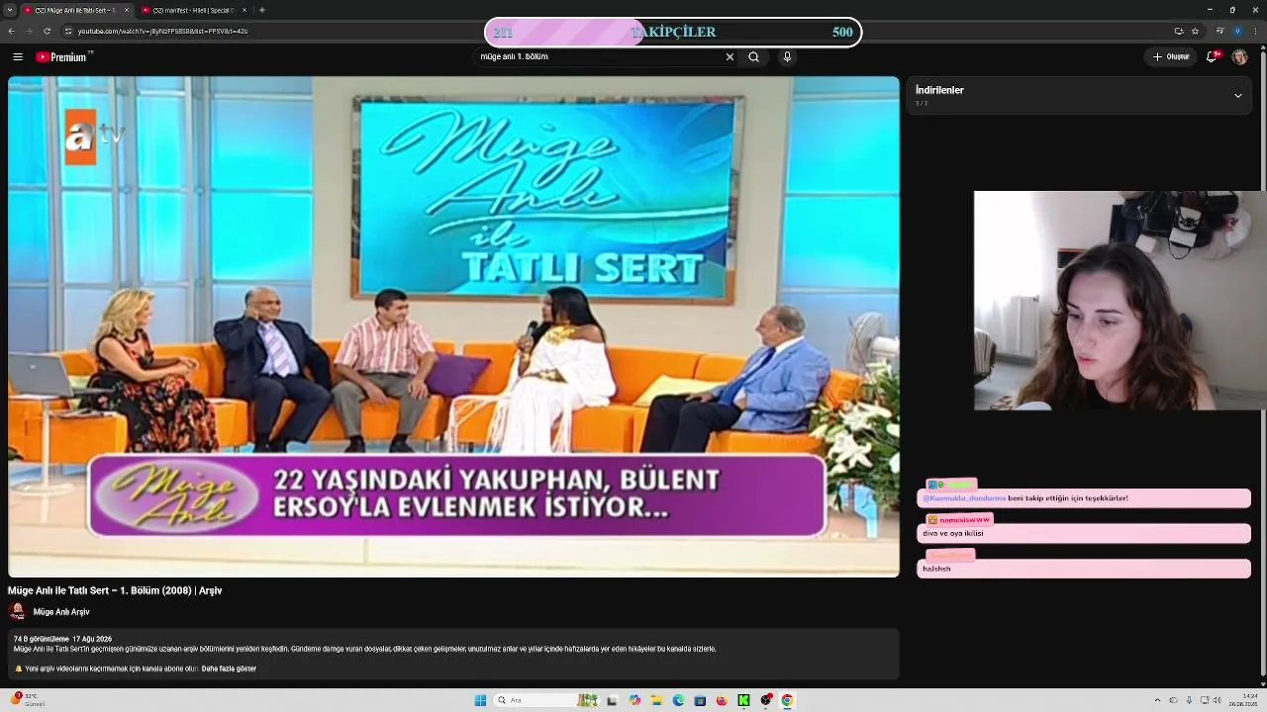Expand the İndirilenler playlist panel chevron
1267x712 pixels.
pos(1237,96)
